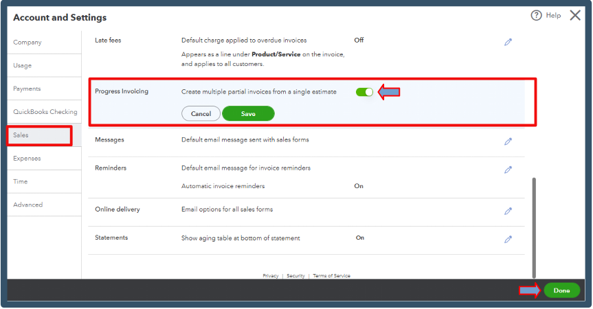Click 'Email options for all sales forms'

pyautogui.click(x=227, y=209)
